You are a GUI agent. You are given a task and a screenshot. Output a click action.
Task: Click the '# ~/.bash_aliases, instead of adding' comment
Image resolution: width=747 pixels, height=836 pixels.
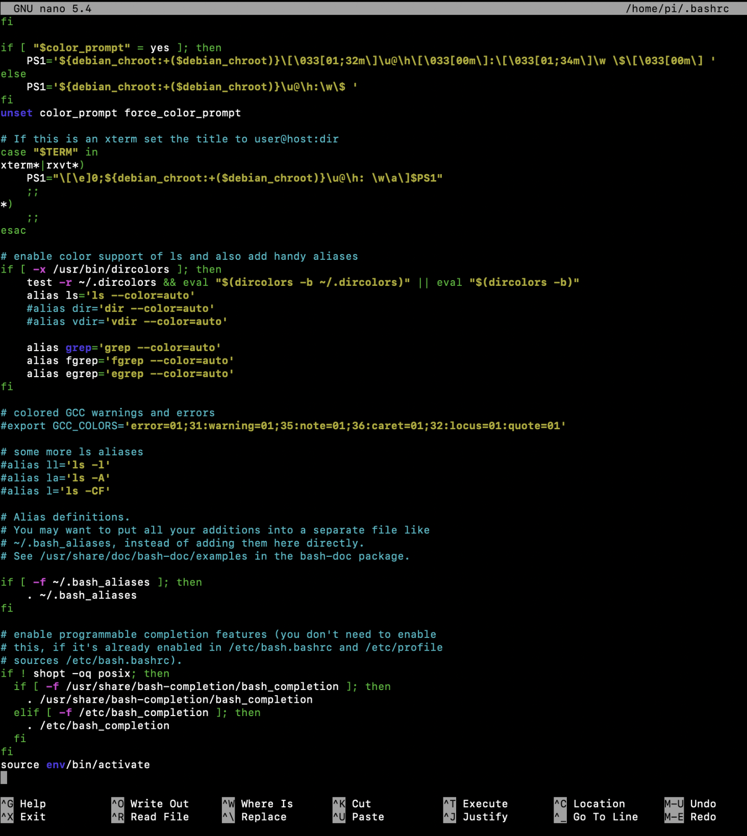183,543
